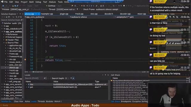
Task: Open the Analyze menu
Action: click(53, 2)
